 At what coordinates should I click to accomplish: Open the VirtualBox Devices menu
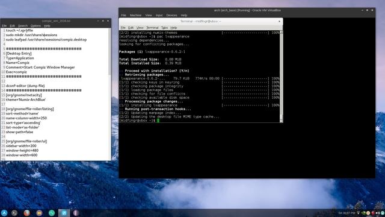171,15
